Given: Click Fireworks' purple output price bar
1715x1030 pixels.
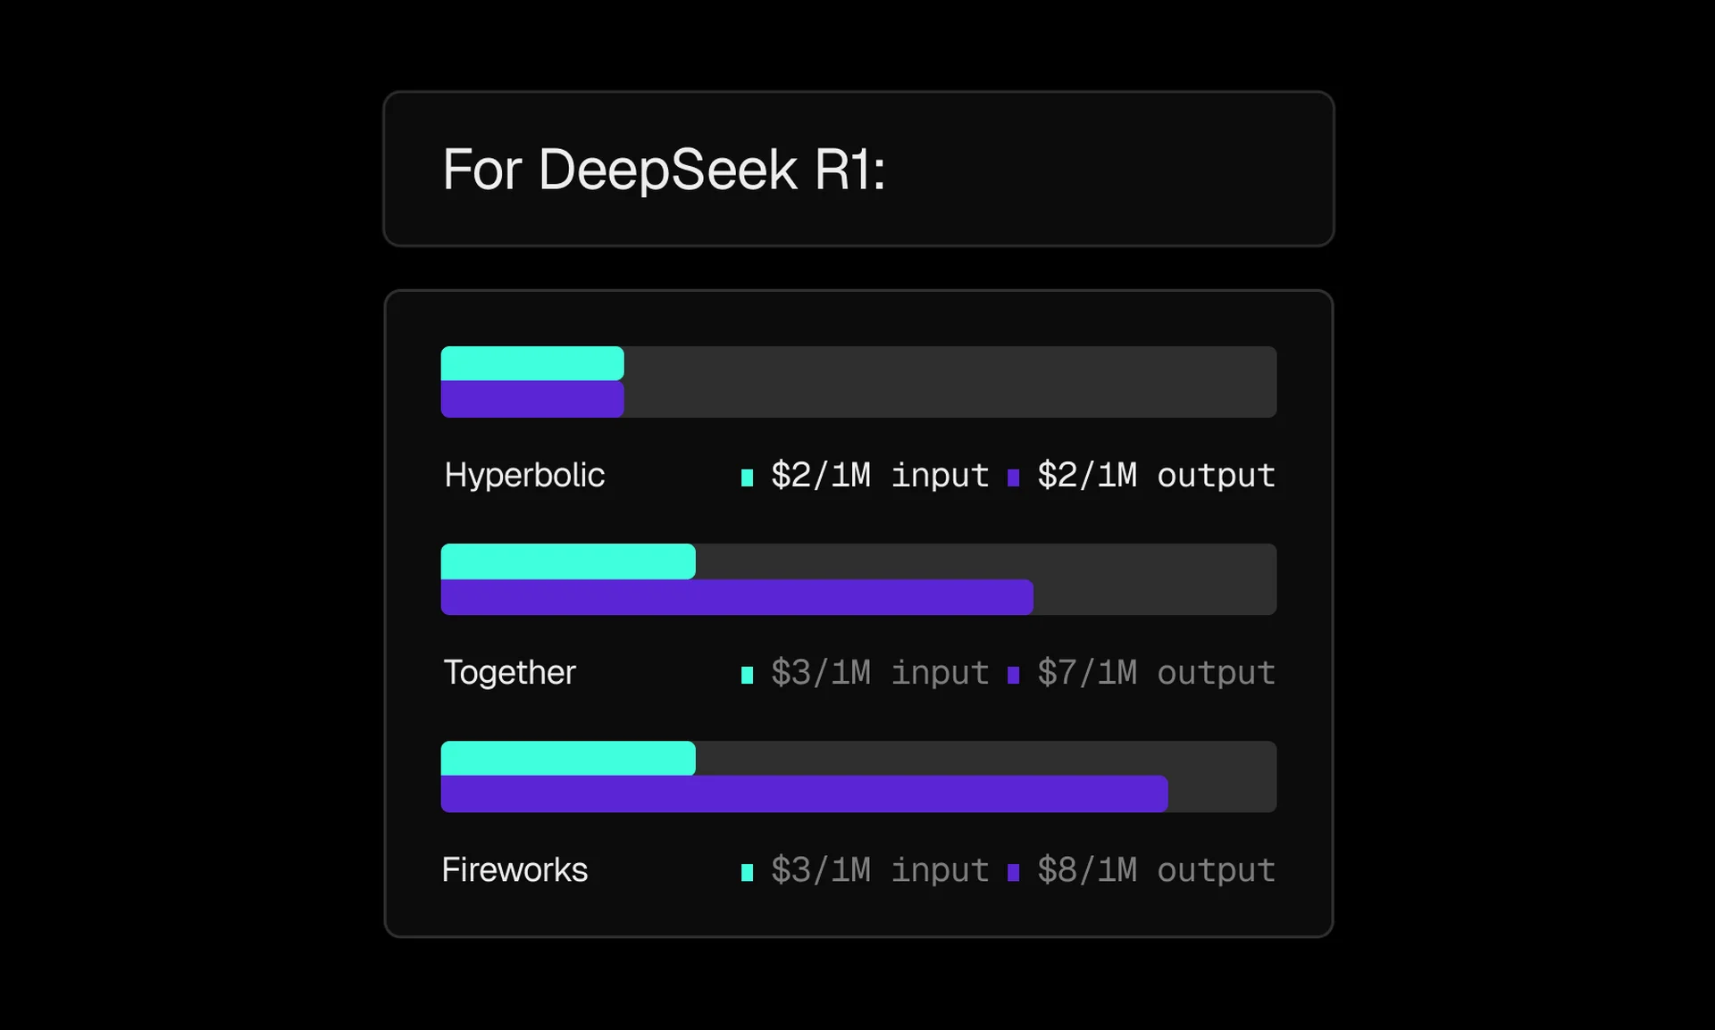Looking at the screenshot, I should (x=804, y=794).
